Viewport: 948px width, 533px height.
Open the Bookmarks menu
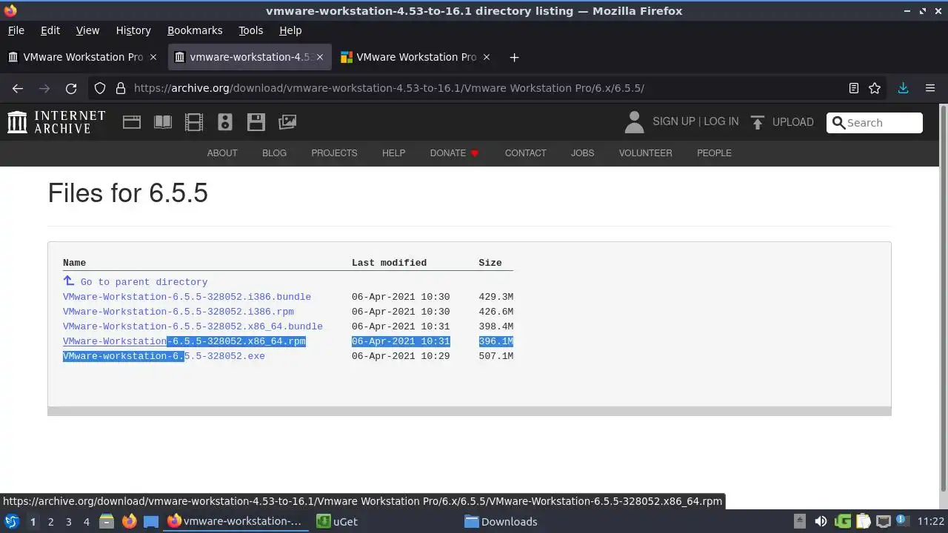(195, 30)
